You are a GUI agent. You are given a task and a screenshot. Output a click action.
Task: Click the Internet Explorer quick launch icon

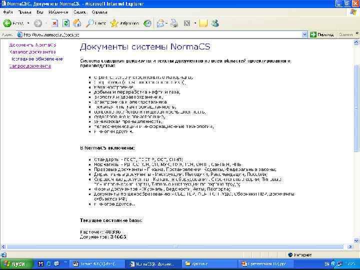pyautogui.click(x=48, y=264)
